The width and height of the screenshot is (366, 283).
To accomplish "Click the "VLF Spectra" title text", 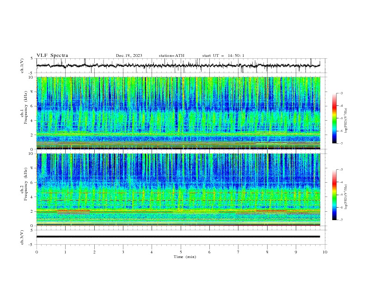I will (x=52, y=55).
